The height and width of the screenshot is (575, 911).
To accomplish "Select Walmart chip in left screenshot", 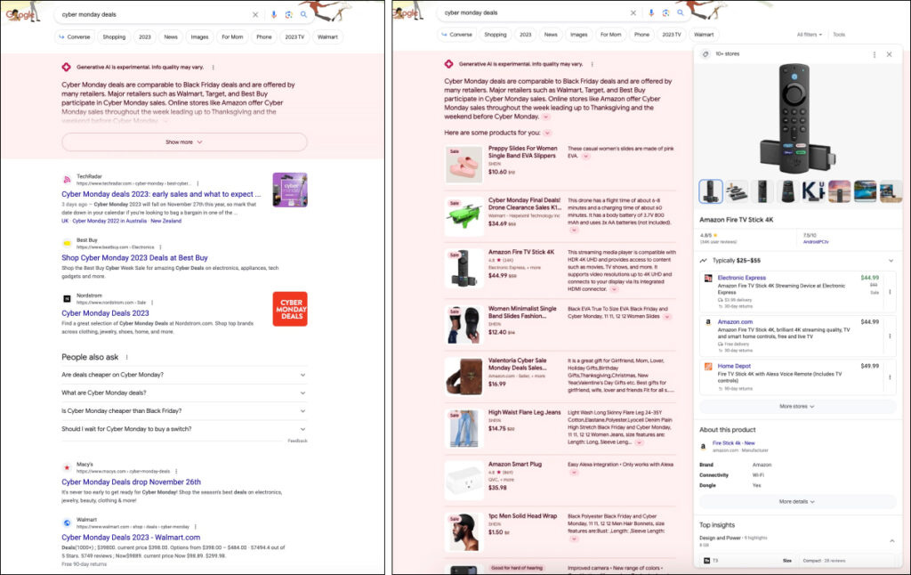I will coord(327,36).
